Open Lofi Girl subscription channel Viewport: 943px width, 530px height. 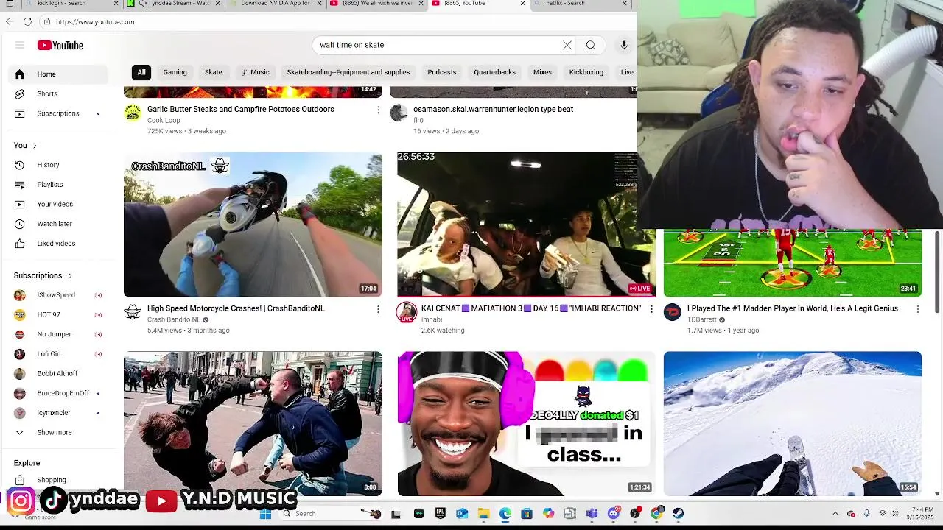click(59, 354)
